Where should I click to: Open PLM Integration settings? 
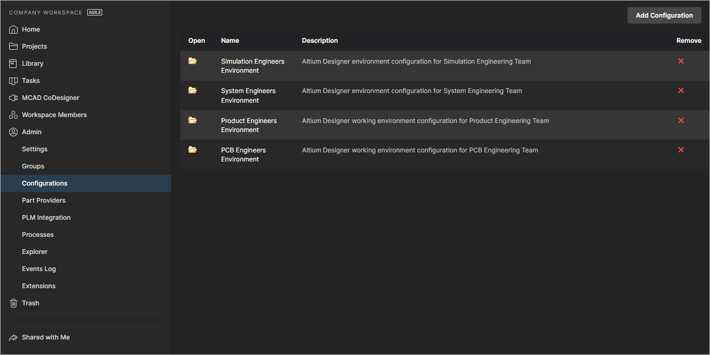[46, 218]
